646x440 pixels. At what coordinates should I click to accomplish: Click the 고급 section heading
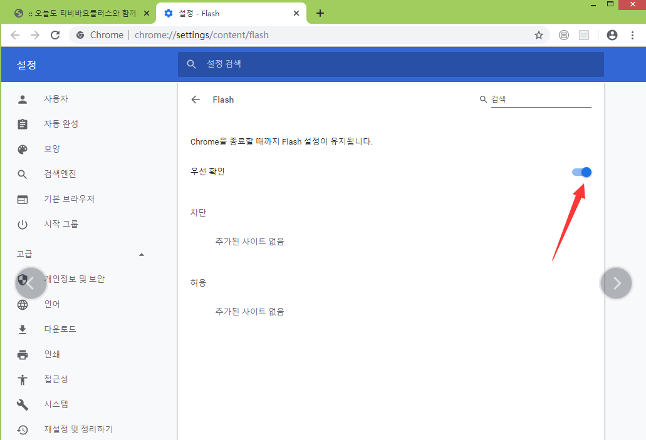[24, 254]
